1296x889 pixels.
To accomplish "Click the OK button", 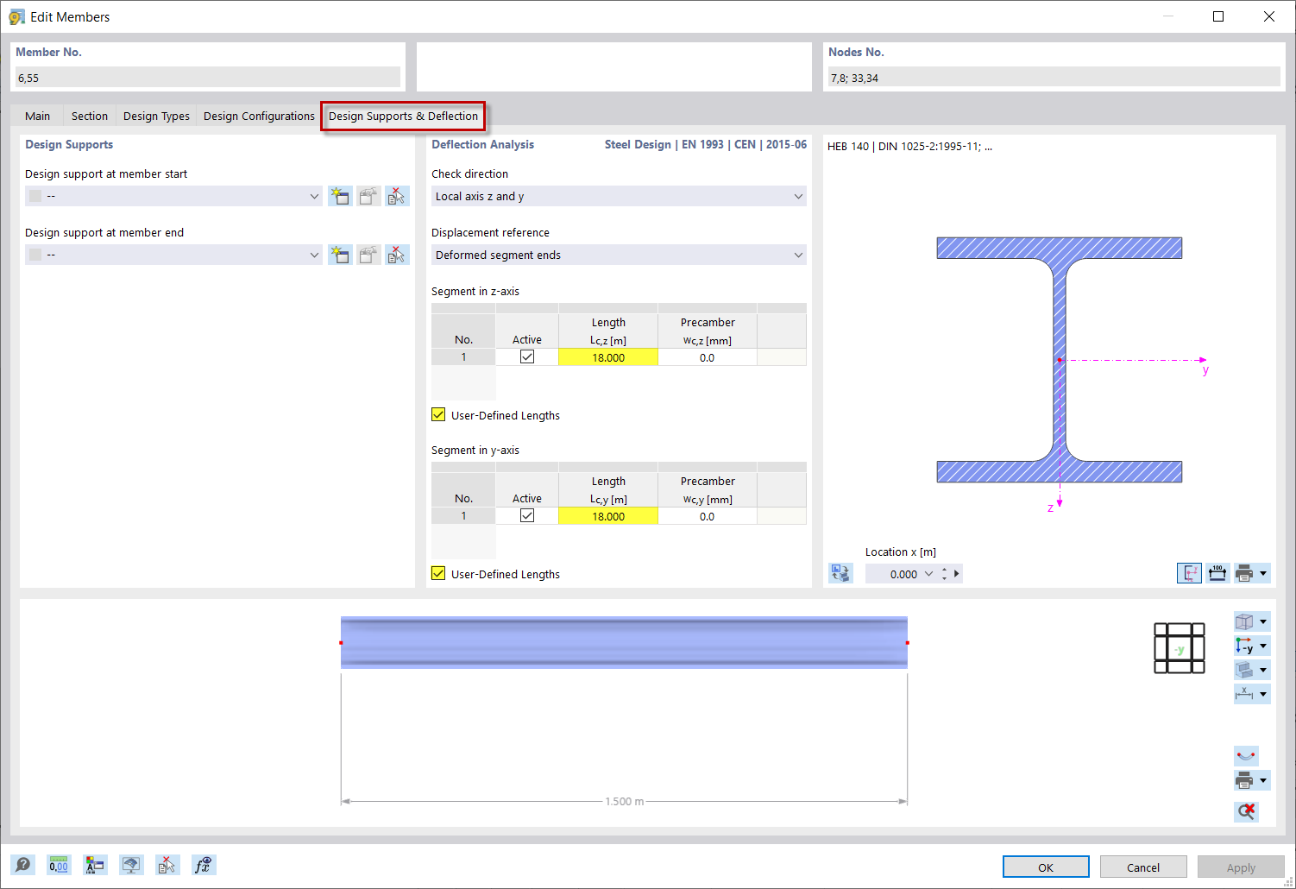I will click(x=1045, y=867).
